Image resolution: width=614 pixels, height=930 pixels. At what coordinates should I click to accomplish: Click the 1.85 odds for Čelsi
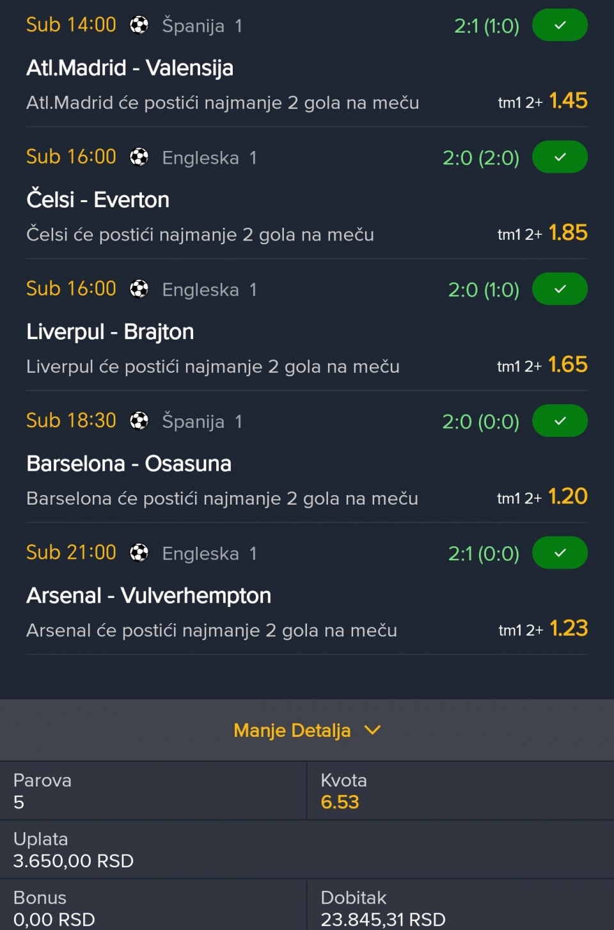(568, 233)
